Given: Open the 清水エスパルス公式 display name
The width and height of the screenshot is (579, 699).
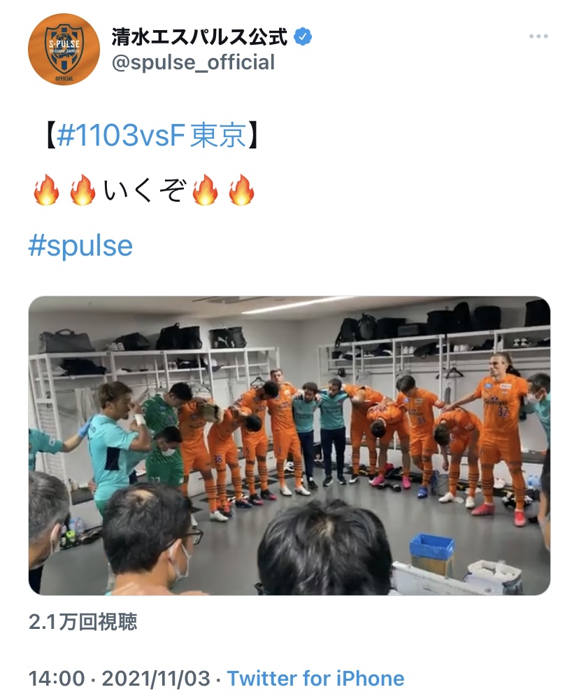Looking at the screenshot, I should tap(199, 36).
